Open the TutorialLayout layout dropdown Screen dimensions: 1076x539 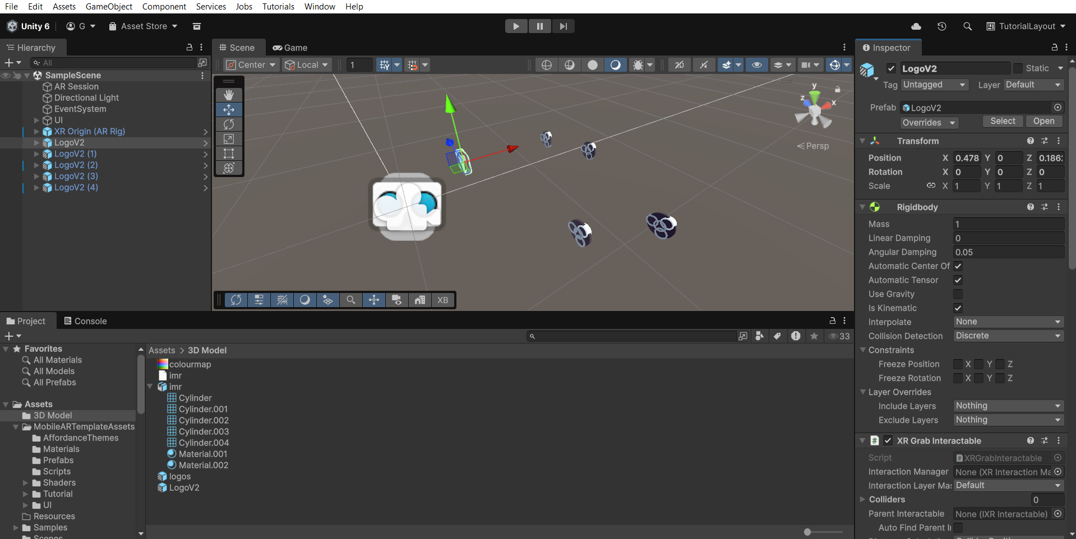pyautogui.click(x=1026, y=26)
